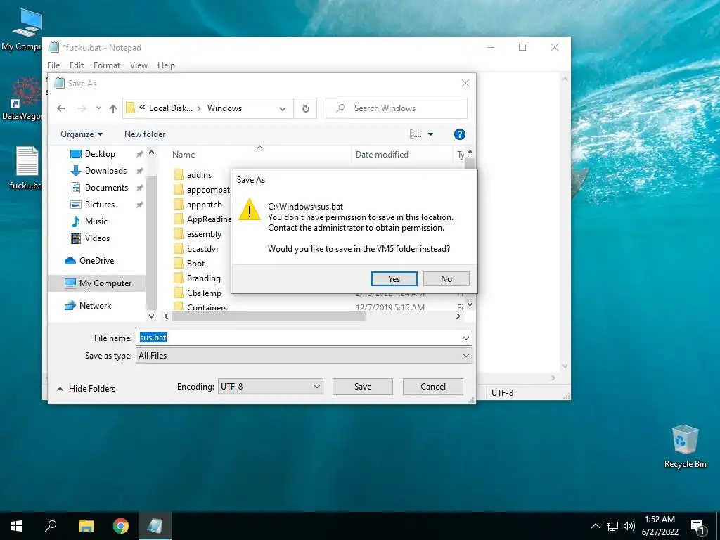Select Documents in the navigation pane
Image resolution: width=720 pixels, height=540 pixels.
105,187
